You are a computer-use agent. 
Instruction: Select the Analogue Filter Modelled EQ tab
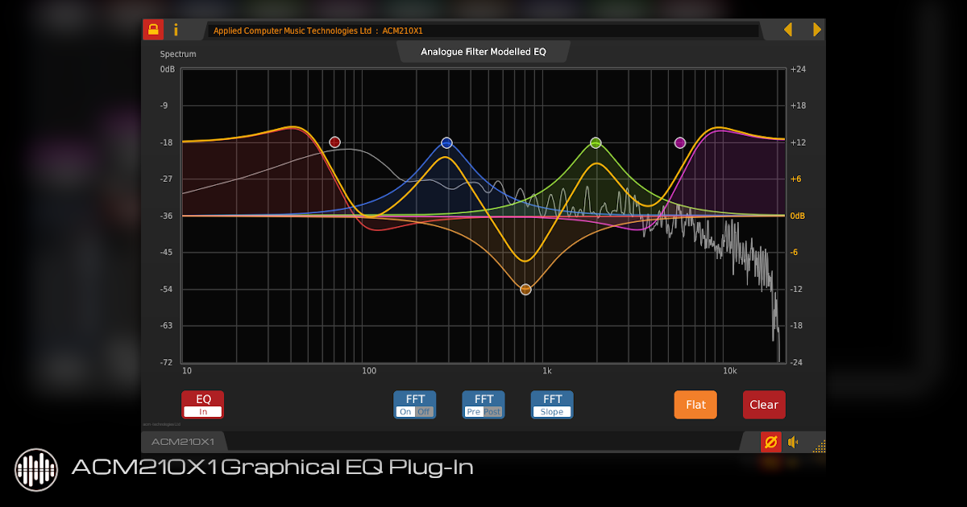(483, 52)
